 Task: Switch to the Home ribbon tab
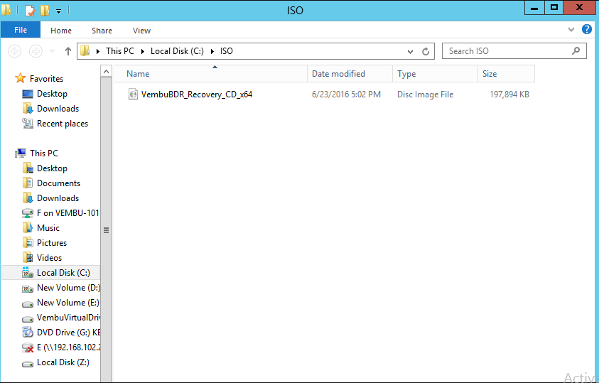point(61,31)
